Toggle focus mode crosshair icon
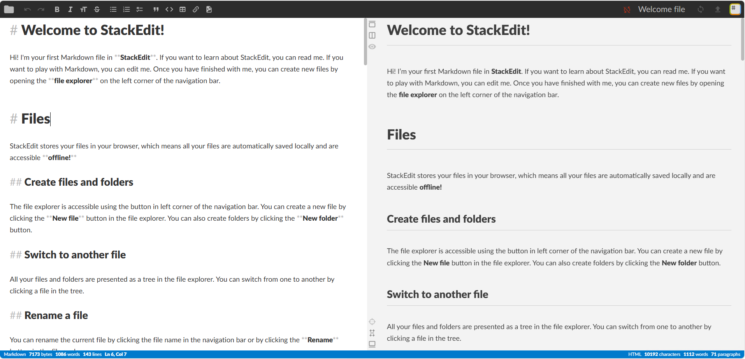The width and height of the screenshot is (745, 359). [372, 322]
